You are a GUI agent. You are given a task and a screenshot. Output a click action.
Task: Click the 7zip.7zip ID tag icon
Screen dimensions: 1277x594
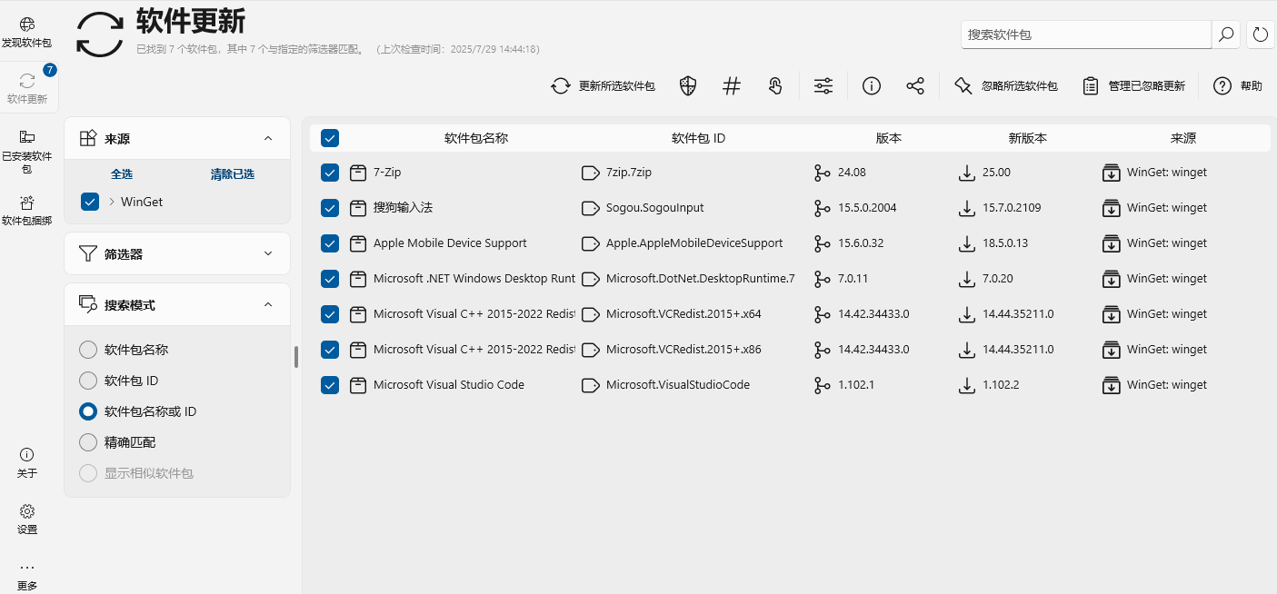590,173
